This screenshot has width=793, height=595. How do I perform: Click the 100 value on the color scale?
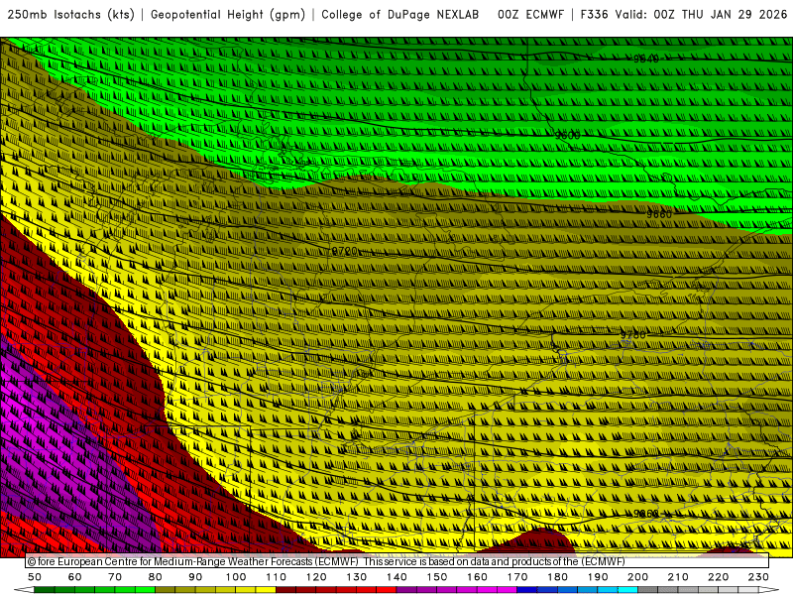tap(236, 577)
